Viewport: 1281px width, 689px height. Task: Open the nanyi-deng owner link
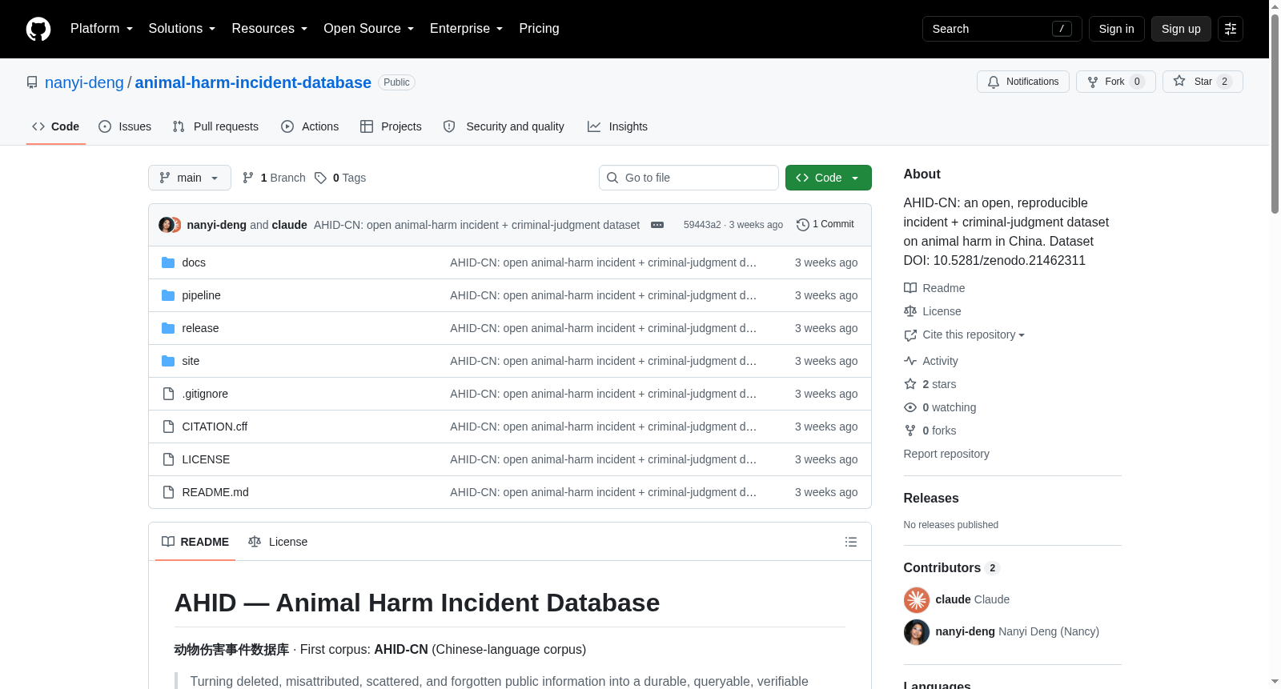pyautogui.click(x=84, y=82)
